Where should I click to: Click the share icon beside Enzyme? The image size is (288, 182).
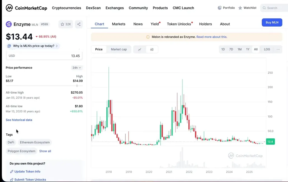[79, 24]
